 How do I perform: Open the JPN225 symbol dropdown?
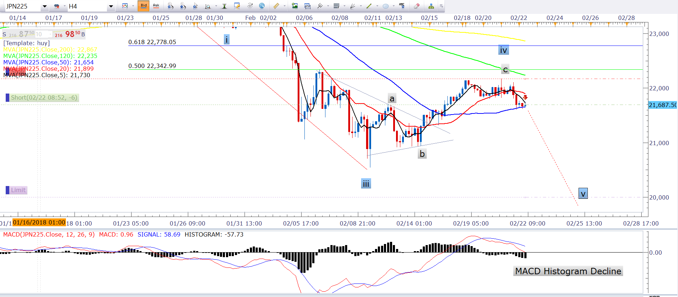[x=45, y=6]
